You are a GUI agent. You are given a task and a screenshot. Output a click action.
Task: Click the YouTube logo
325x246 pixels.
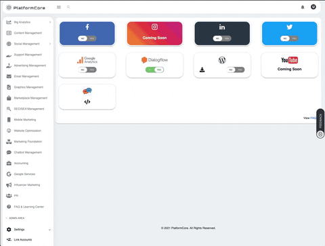[290, 60]
